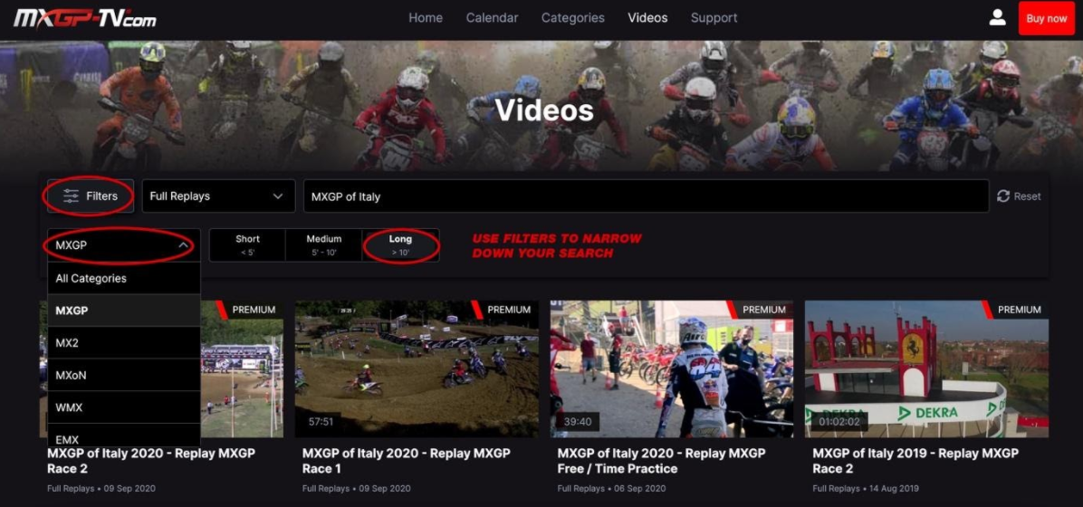Select the Short duration filter

click(247, 245)
